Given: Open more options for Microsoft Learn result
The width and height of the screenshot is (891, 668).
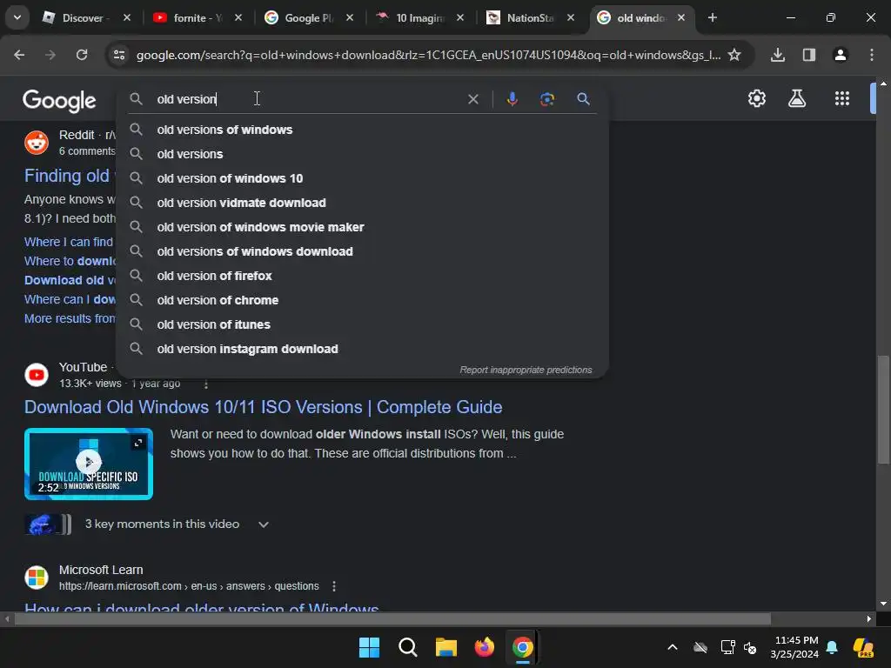Looking at the screenshot, I should click(334, 585).
